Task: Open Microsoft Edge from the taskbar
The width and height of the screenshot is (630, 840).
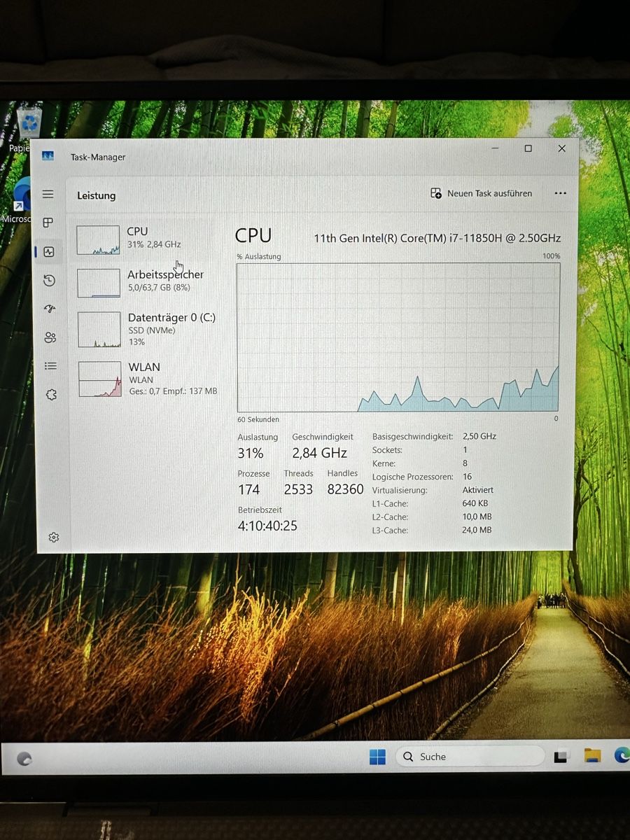Action: (x=622, y=755)
